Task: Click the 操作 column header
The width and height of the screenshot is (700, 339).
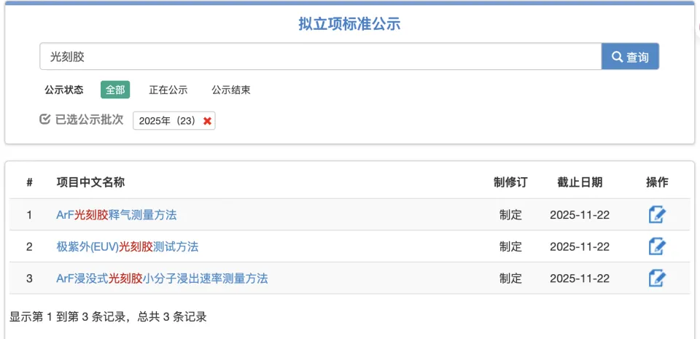Action: click(x=657, y=182)
